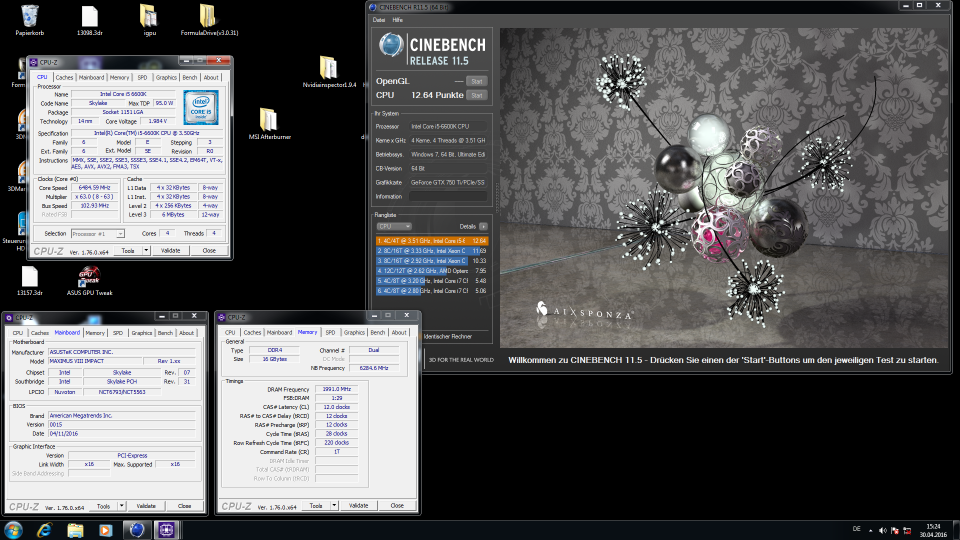Select ranking entry 8C/16T @ 3.33 GHz
This screenshot has height=540, width=960.
pos(432,251)
